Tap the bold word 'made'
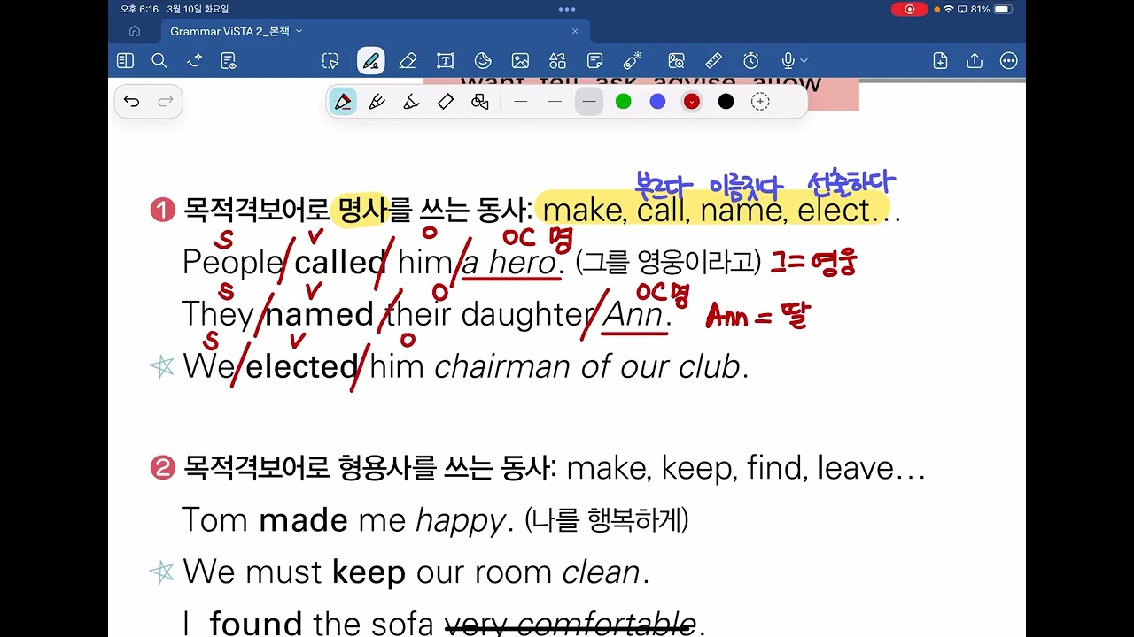 303,519
